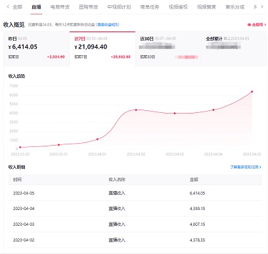Open the 电商带货 tab
The height and width of the screenshot is (254, 268).
pyautogui.click(x=60, y=7)
